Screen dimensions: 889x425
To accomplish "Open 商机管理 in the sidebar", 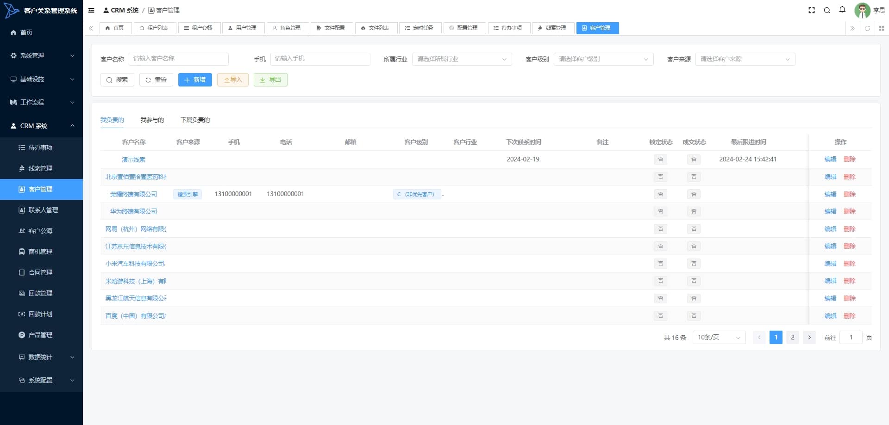I will tap(41, 252).
